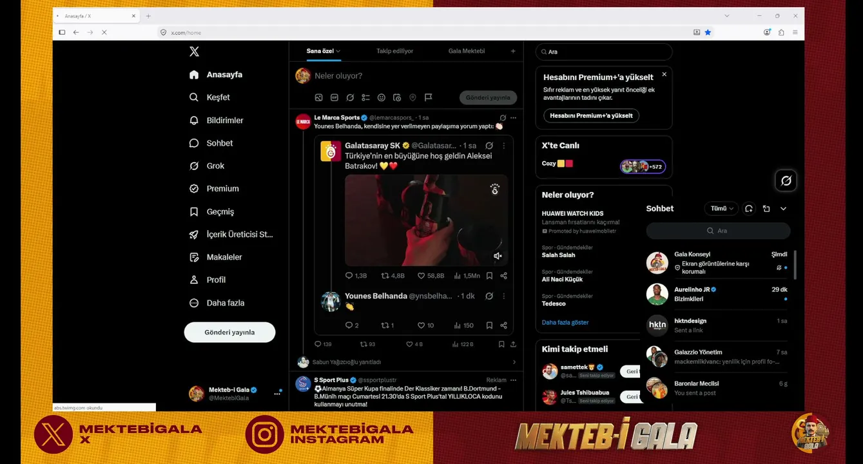Unmute the video in Galatasaray post
Viewport: 863px width, 464px height.
498,256
